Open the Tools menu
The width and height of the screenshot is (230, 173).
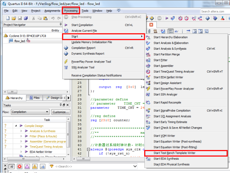click(85, 11)
